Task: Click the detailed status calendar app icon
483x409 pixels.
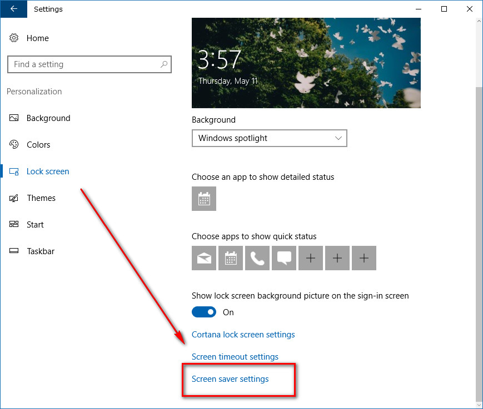Action: pos(204,199)
